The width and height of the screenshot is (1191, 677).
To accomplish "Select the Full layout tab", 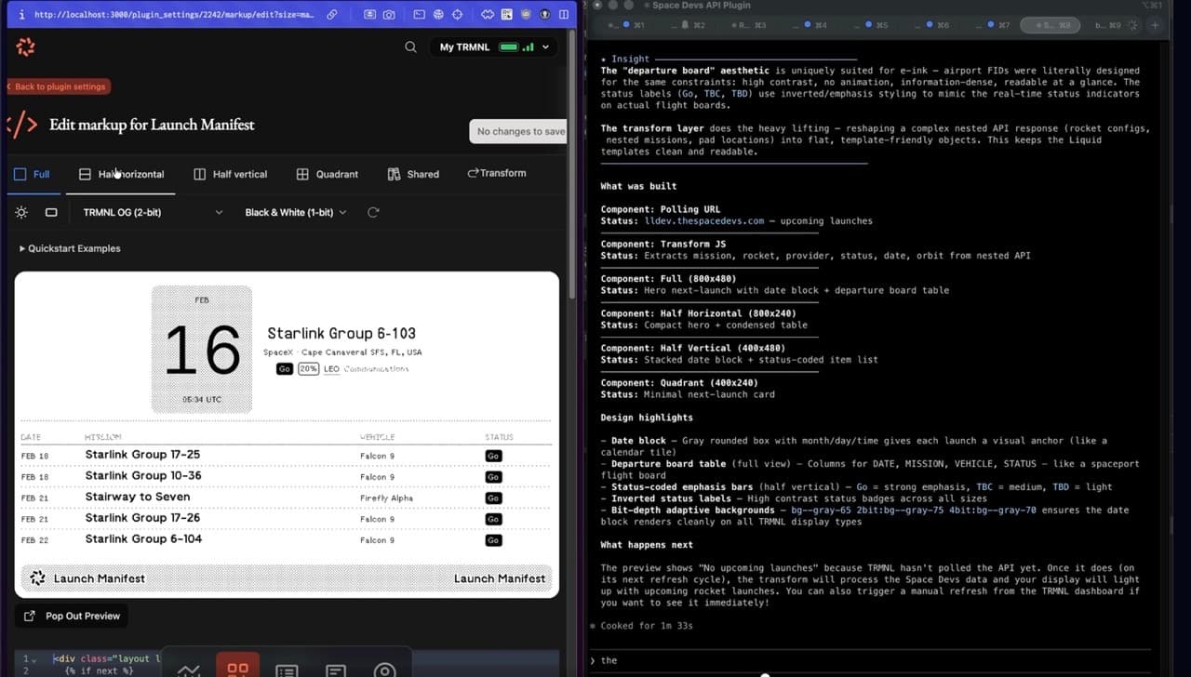I will [x=33, y=174].
